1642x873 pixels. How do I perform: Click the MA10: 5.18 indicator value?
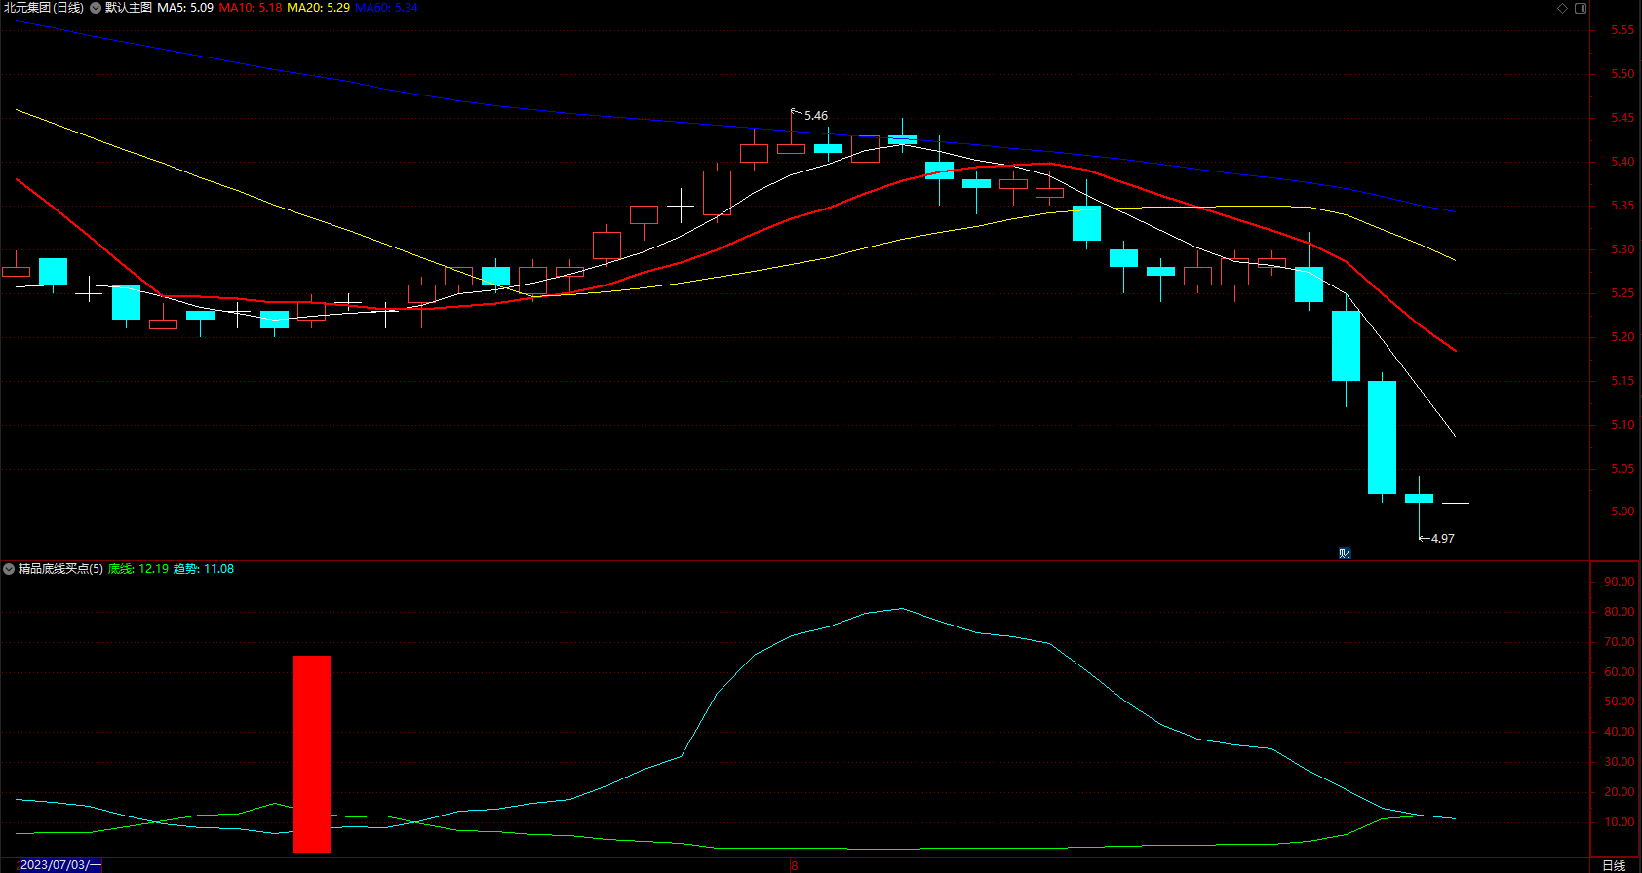point(251,8)
